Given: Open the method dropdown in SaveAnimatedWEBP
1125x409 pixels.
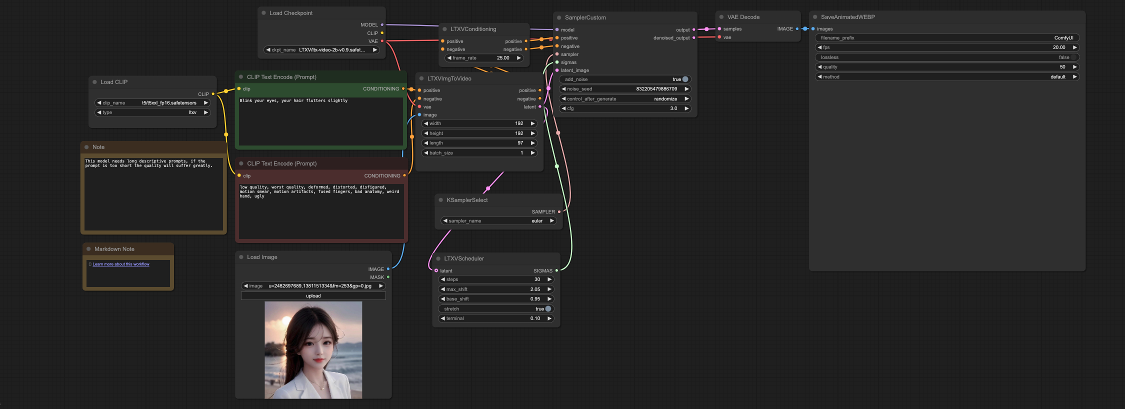Looking at the screenshot, I should pos(947,76).
